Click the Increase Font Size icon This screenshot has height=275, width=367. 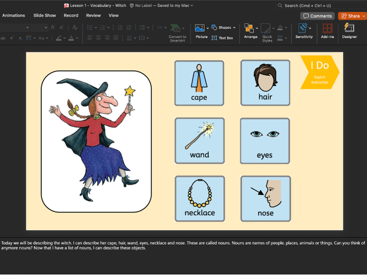pyautogui.click(x=53, y=28)
